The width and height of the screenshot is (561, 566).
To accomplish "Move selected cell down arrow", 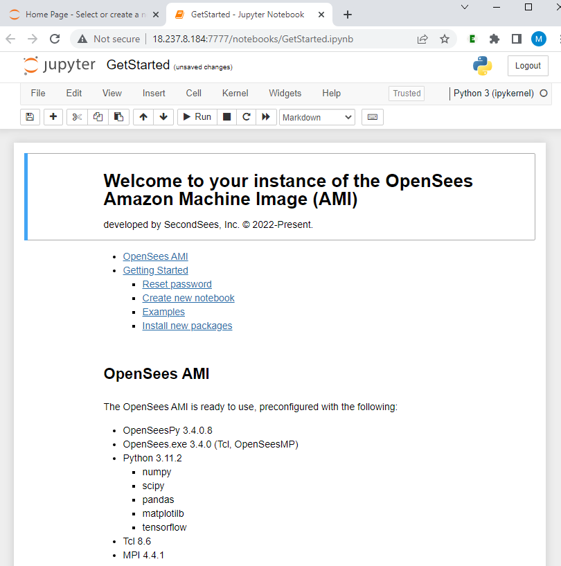I will point(163,117).
